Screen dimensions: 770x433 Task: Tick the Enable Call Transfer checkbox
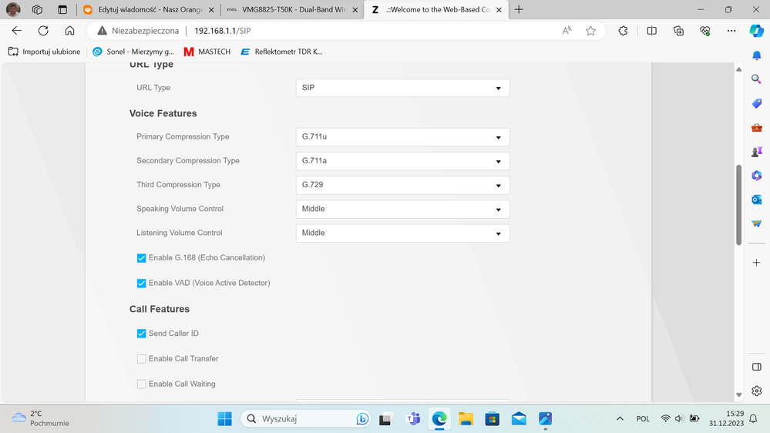pos(141,359)
